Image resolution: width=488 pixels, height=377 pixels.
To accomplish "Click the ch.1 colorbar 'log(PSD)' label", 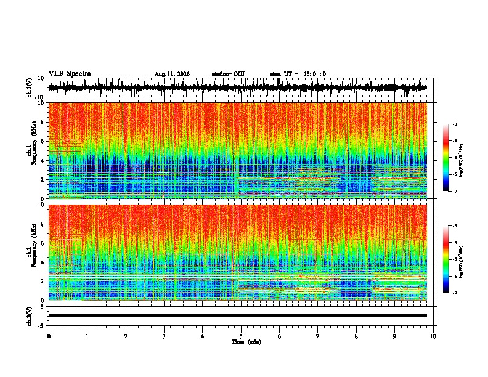I will [462, 161].
